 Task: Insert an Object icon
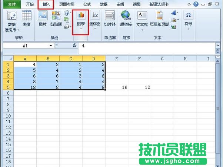[x=173, y=27]
